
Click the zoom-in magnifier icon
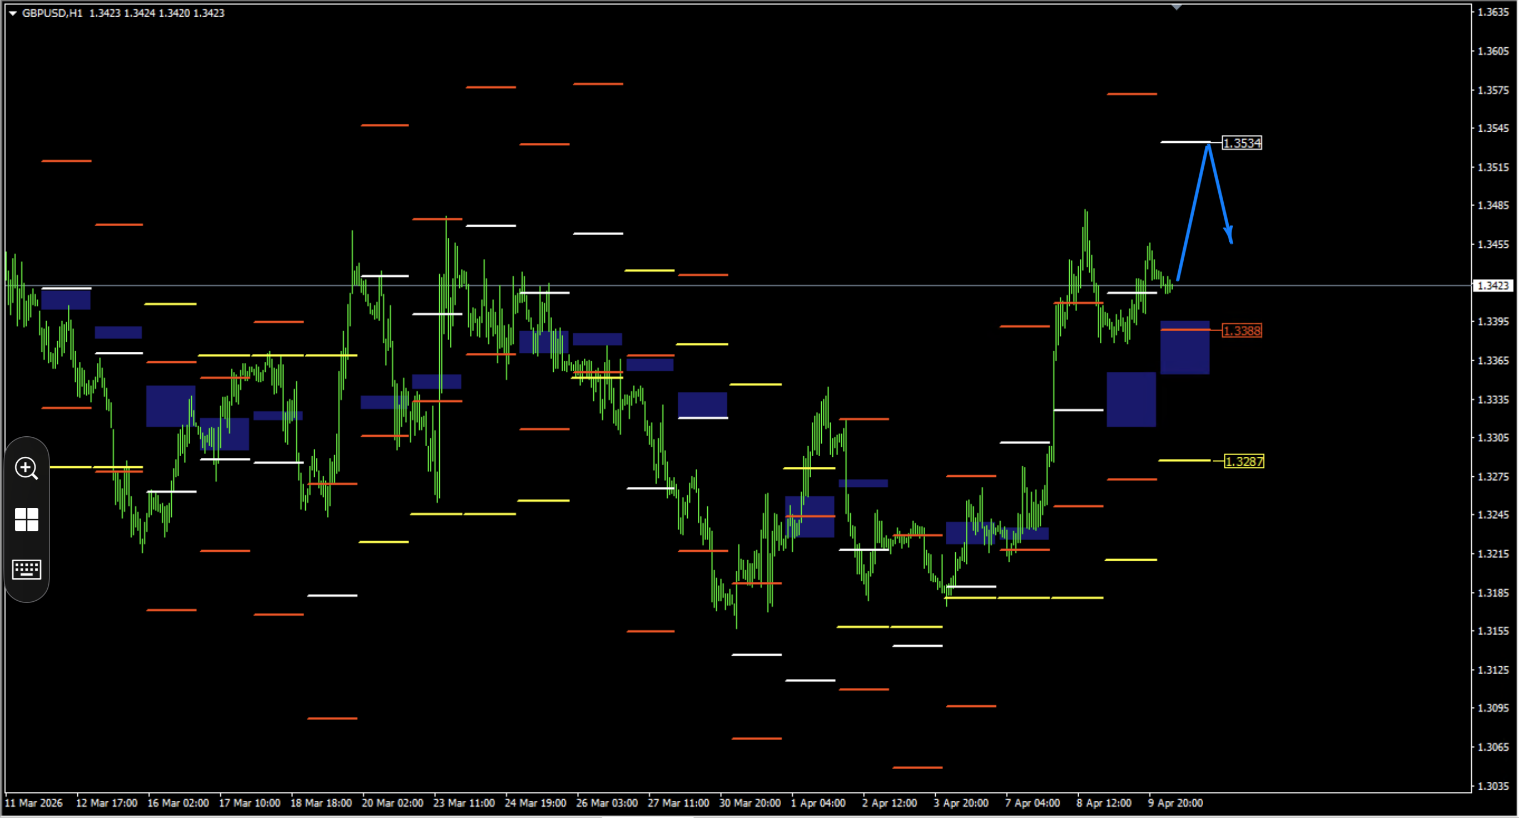coord(27,469)
